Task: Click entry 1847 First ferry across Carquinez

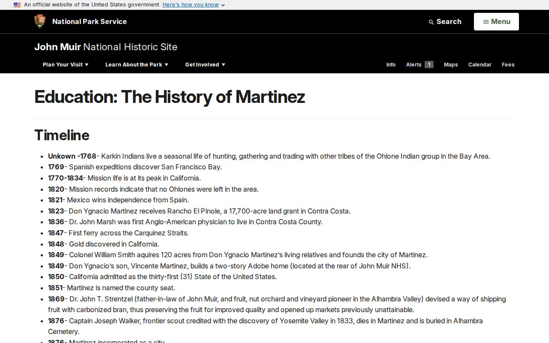Action: click(118, 233)
